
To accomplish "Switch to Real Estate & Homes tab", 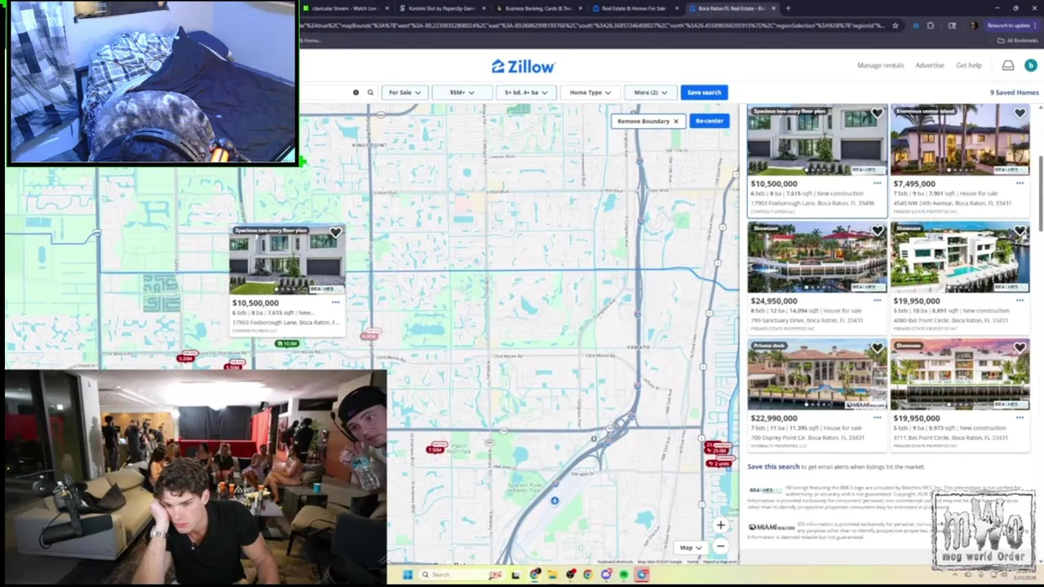I will click(x=635, y=8).
